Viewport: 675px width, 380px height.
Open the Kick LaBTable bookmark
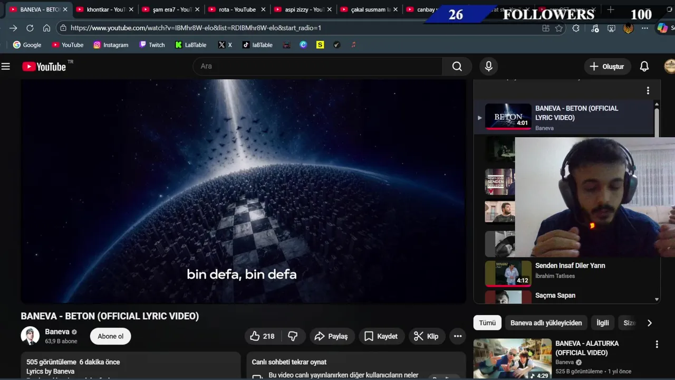point(191,45)
